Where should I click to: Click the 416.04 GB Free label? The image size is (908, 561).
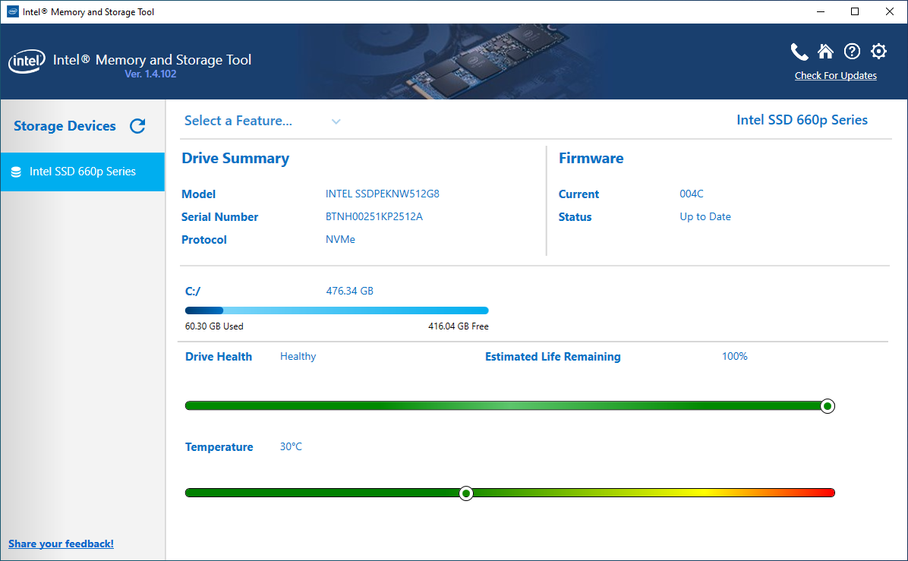click(458, 326)
